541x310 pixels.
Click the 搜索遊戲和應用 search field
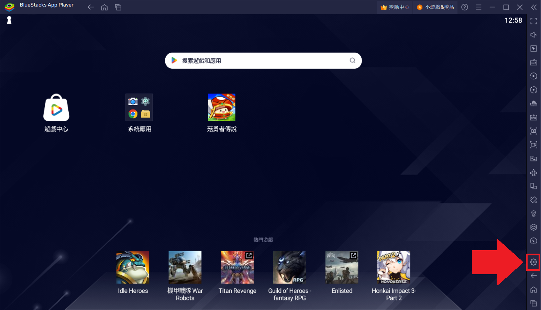[263, 60]
